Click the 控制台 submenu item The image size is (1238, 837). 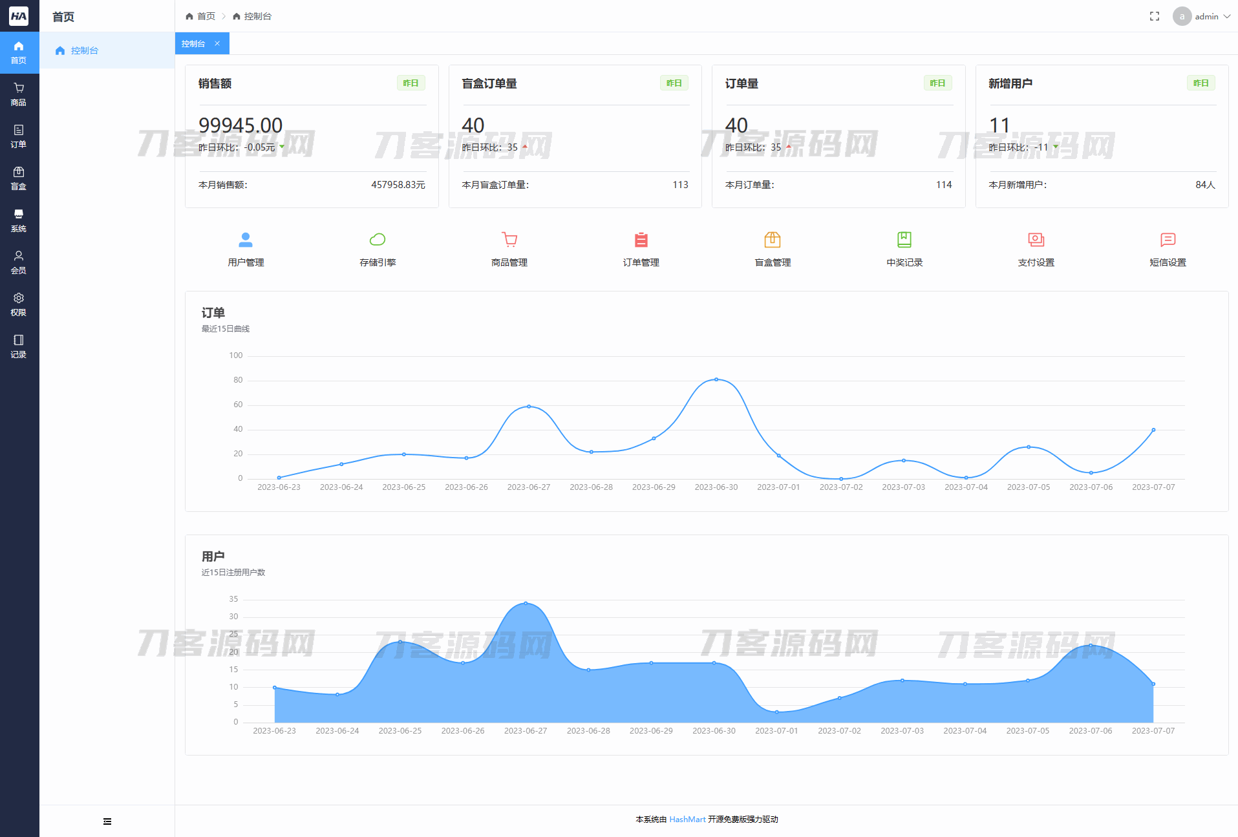(x=84, y=50)
